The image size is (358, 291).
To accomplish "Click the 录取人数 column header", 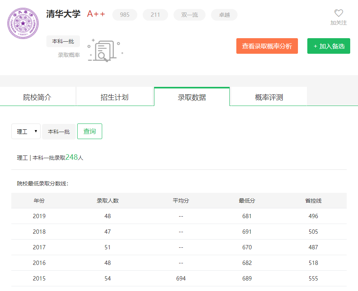I will pos(108,201).
